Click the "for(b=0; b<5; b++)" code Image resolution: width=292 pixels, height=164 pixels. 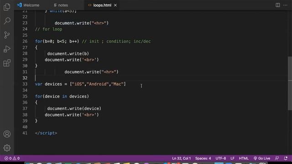(x=57, y=41)
